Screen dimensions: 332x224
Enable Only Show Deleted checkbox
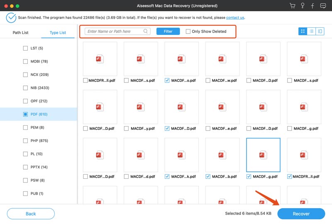pos(188,32)
